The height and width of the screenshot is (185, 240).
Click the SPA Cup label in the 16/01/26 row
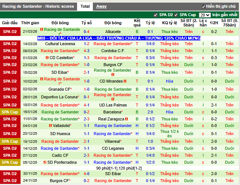click(x=10, y=112)
